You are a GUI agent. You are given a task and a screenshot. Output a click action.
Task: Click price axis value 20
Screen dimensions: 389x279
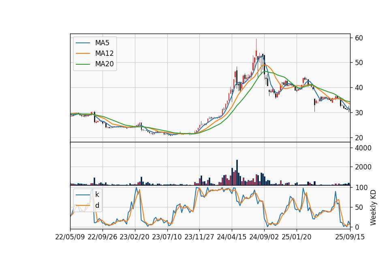click(x=359, y=137)
